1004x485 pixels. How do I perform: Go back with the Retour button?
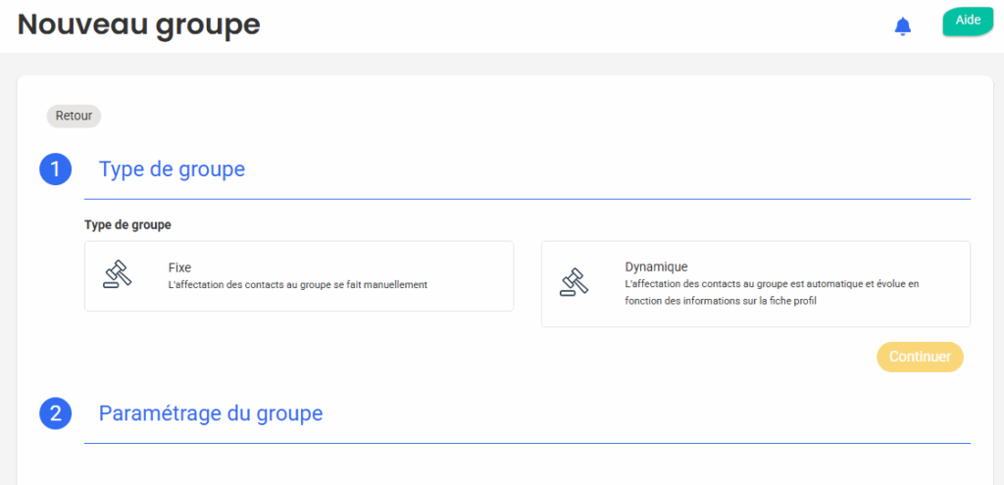point(74,116)
